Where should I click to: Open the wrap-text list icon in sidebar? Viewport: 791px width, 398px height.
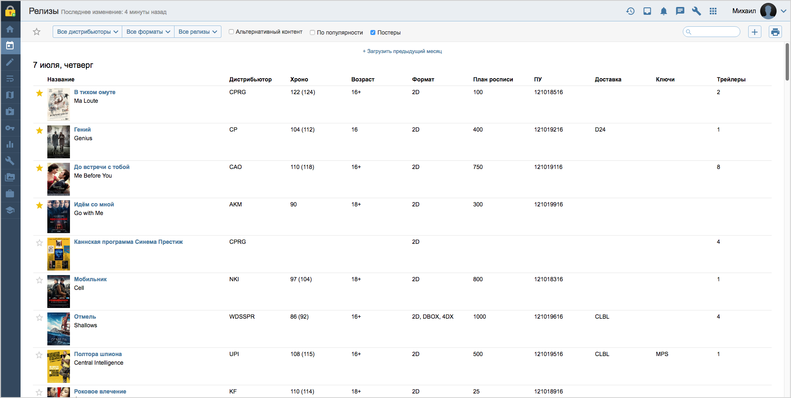tap(10, 79)
